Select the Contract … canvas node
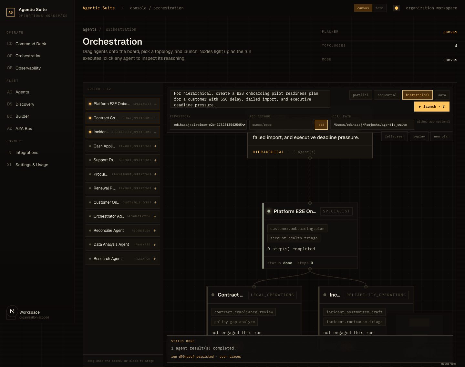This screenshot has height=367, width=465. tap(254, 310)
